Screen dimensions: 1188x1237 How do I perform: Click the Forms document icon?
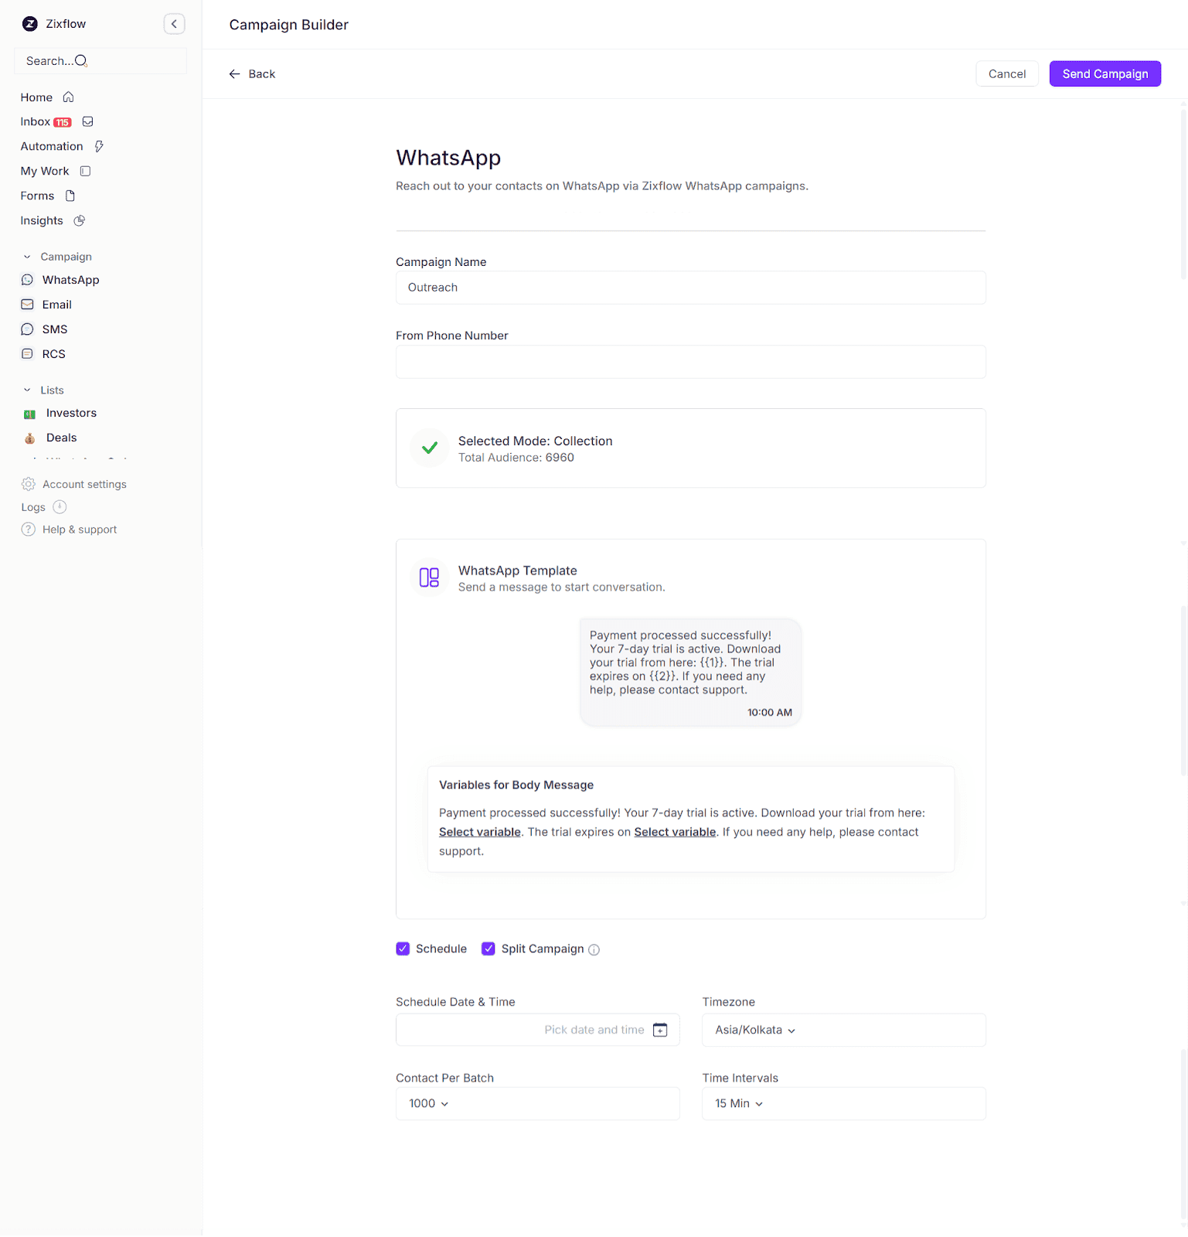(70, 196)
